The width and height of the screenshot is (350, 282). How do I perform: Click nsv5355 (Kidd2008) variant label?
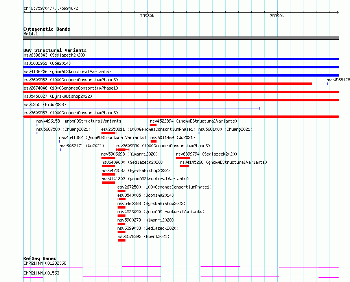coord(45,104)
